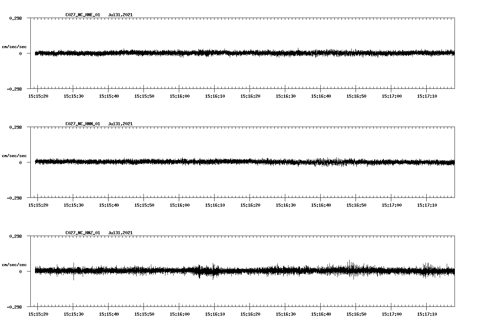Select the cm/sec/sec unit label on HNN plot

(14, 156)
